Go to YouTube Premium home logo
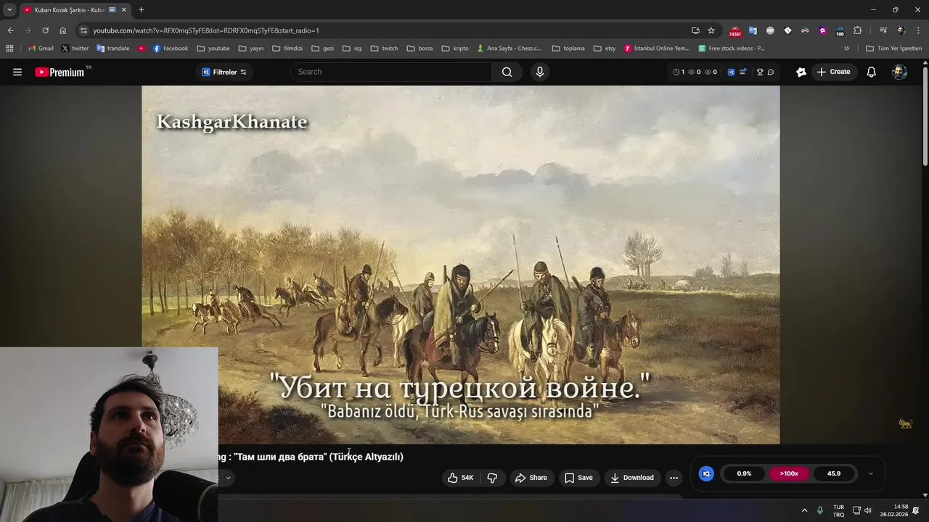This screenshot has height=522, width=929. click(x=60, y=72)
